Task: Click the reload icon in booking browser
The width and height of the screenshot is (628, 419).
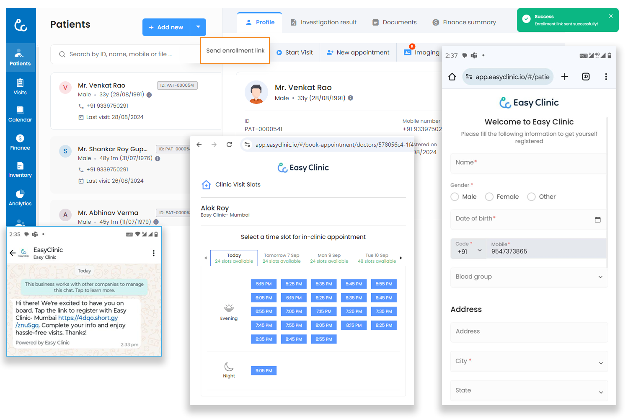Action: pyautogui.click(x=229, y=145)
